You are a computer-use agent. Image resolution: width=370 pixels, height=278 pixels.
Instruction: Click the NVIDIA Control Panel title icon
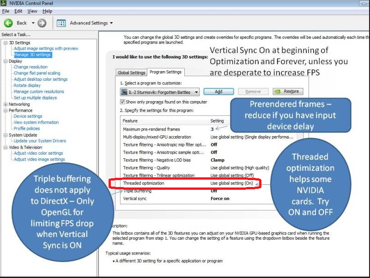point(3,3)
